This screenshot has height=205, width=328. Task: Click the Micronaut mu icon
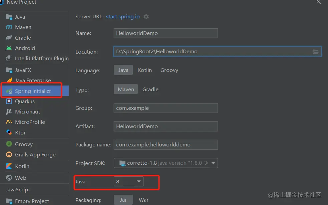pos(9,112)
